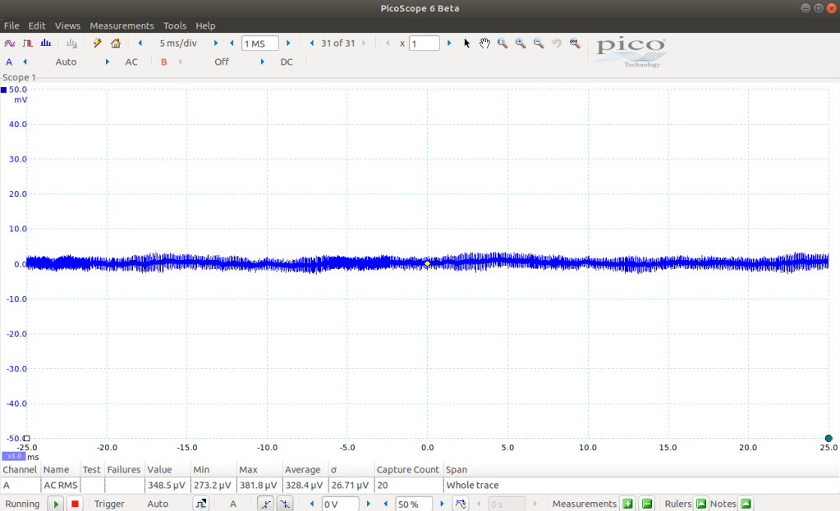Click the Zoom to full view icon
The width and height of the screenshot is (840, 511).
point(575,43)
